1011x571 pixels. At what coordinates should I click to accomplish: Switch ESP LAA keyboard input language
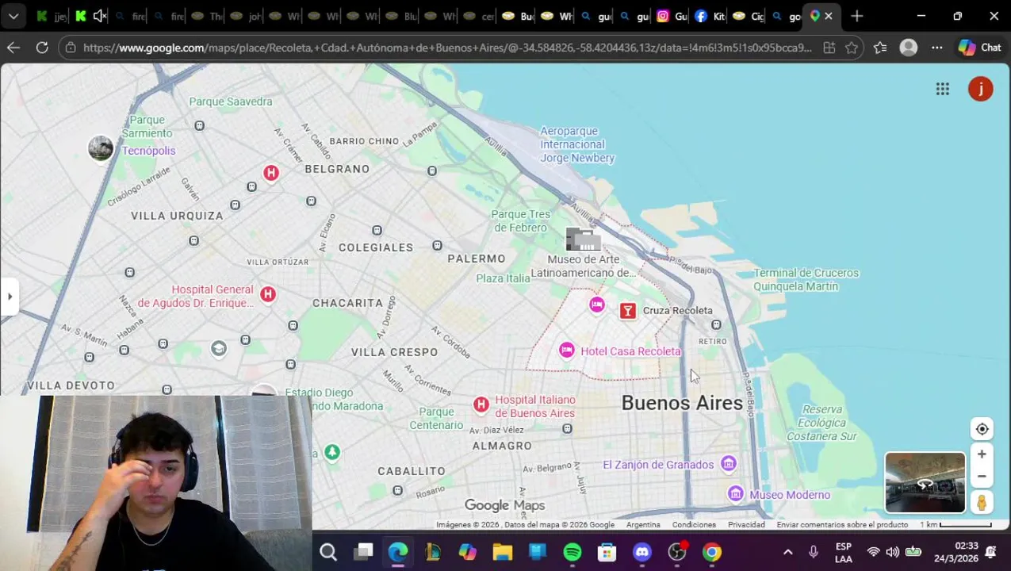(x=844, y=553)
